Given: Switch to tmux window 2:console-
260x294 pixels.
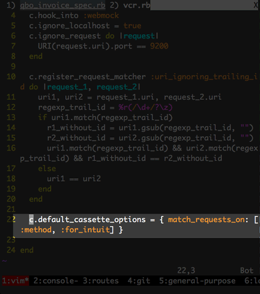Looking at the screenshot, I should [x=56, y=281].
